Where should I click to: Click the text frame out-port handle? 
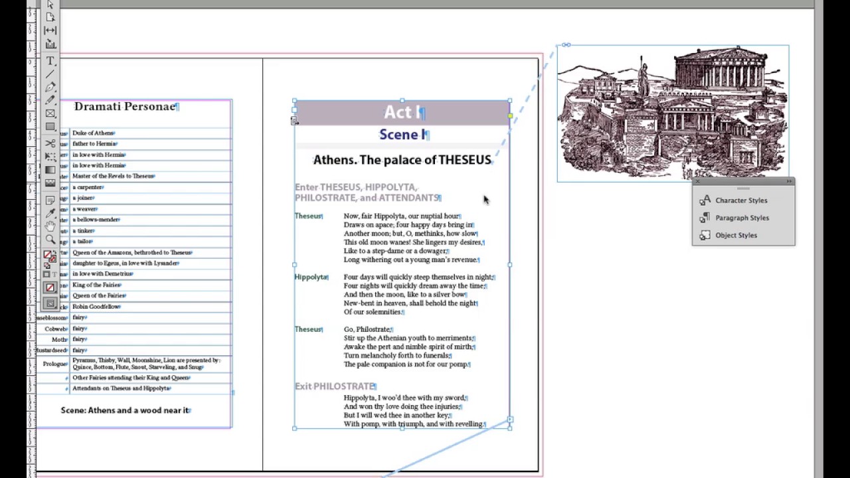coord(510,420)
